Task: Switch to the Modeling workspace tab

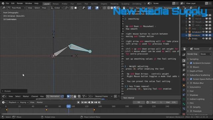Action: [114, 4]
